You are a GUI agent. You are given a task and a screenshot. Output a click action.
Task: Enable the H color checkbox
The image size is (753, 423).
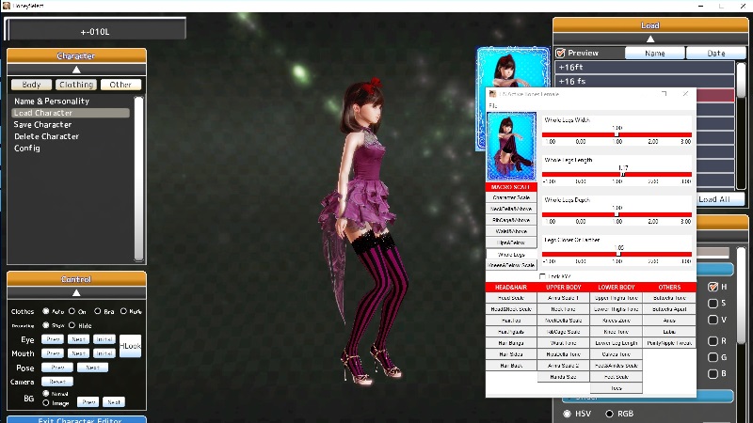pos(712,287)
